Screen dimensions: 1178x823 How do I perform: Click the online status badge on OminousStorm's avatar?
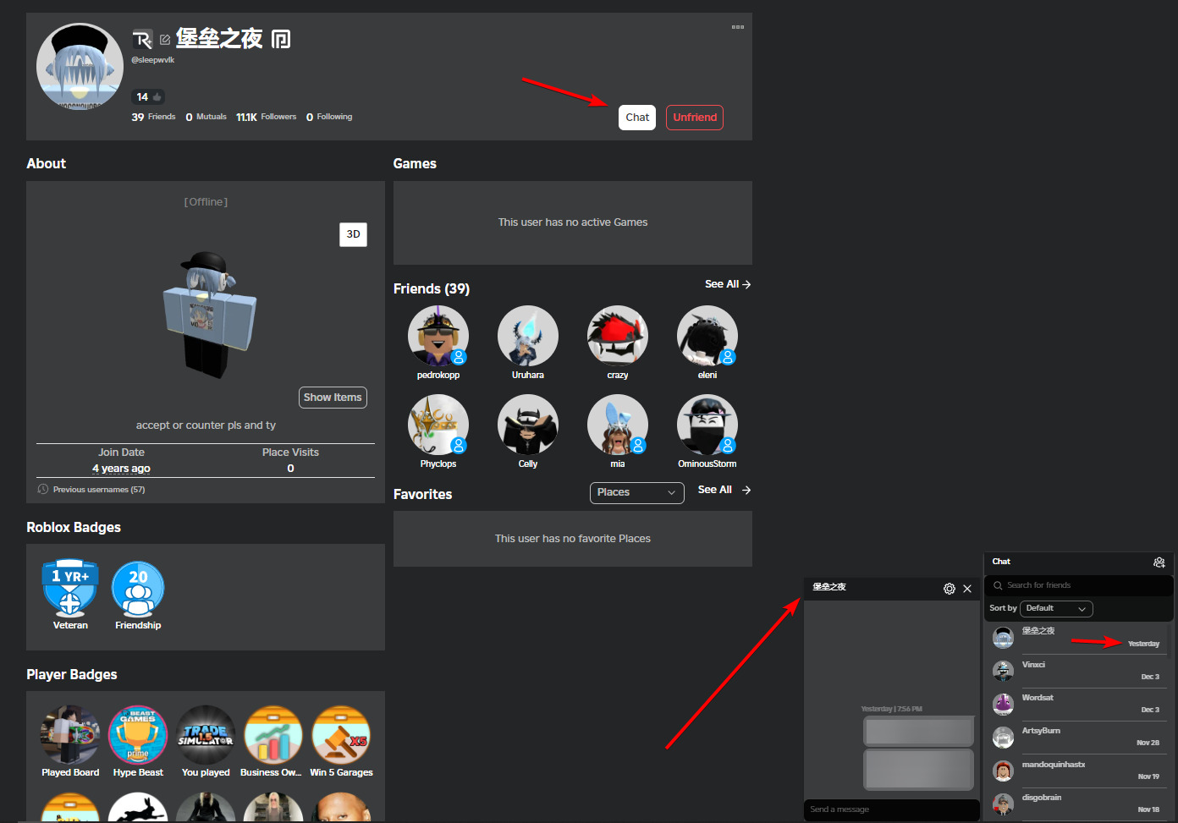tap(728, 446)
